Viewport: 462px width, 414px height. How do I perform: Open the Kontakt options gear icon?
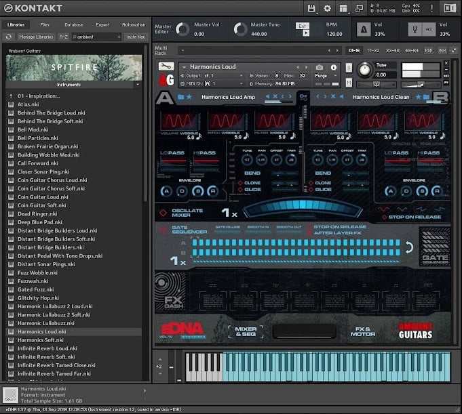pyautogui.click(x=327, y=8)
